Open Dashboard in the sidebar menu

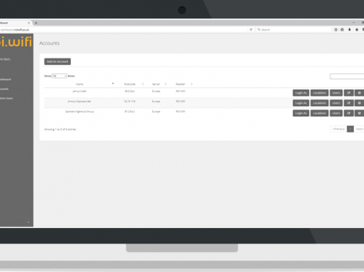tap(6, 79)
